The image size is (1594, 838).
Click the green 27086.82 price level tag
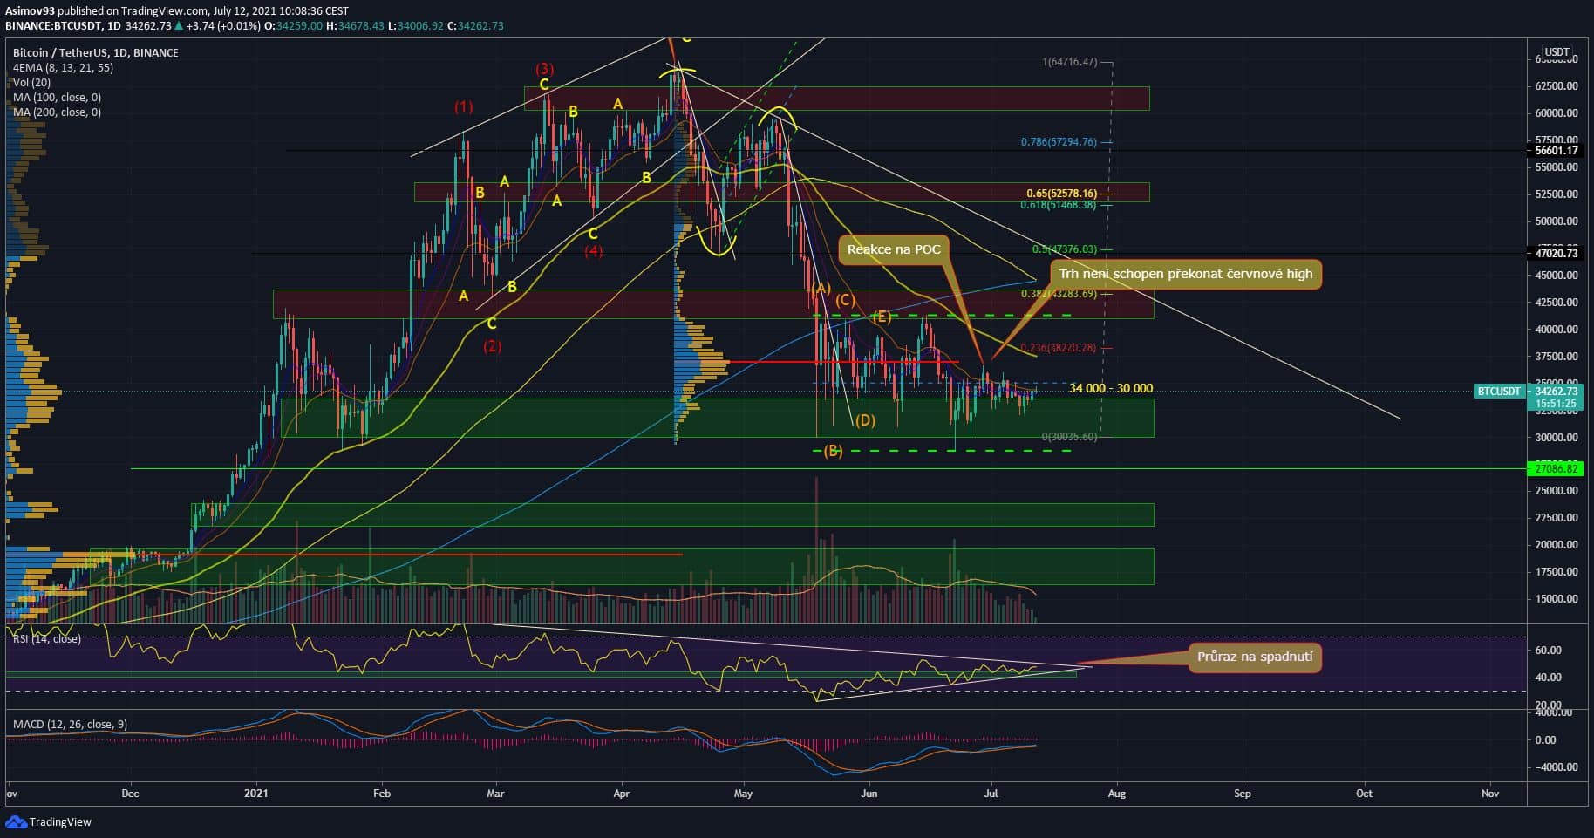click(1557, 469)
